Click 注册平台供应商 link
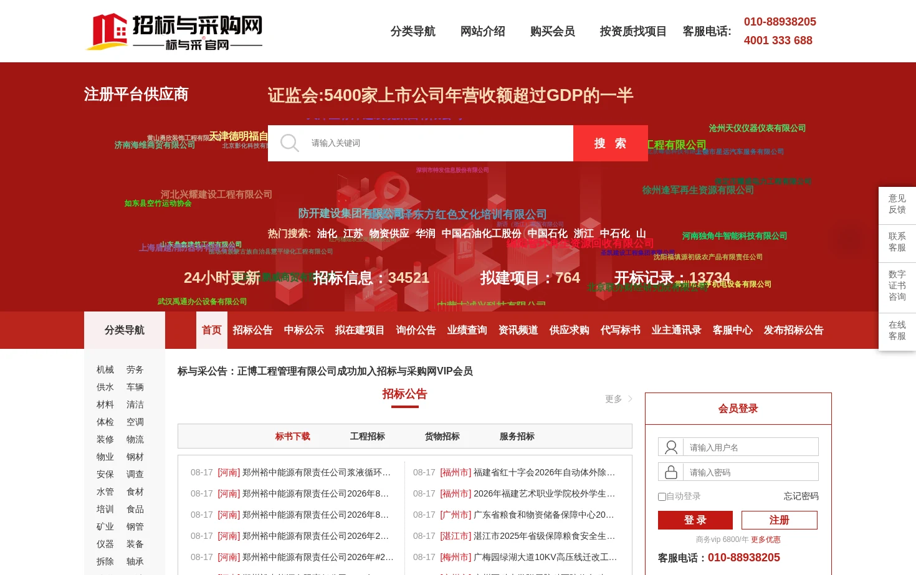The image size is (916, 575). coord(136,94)
